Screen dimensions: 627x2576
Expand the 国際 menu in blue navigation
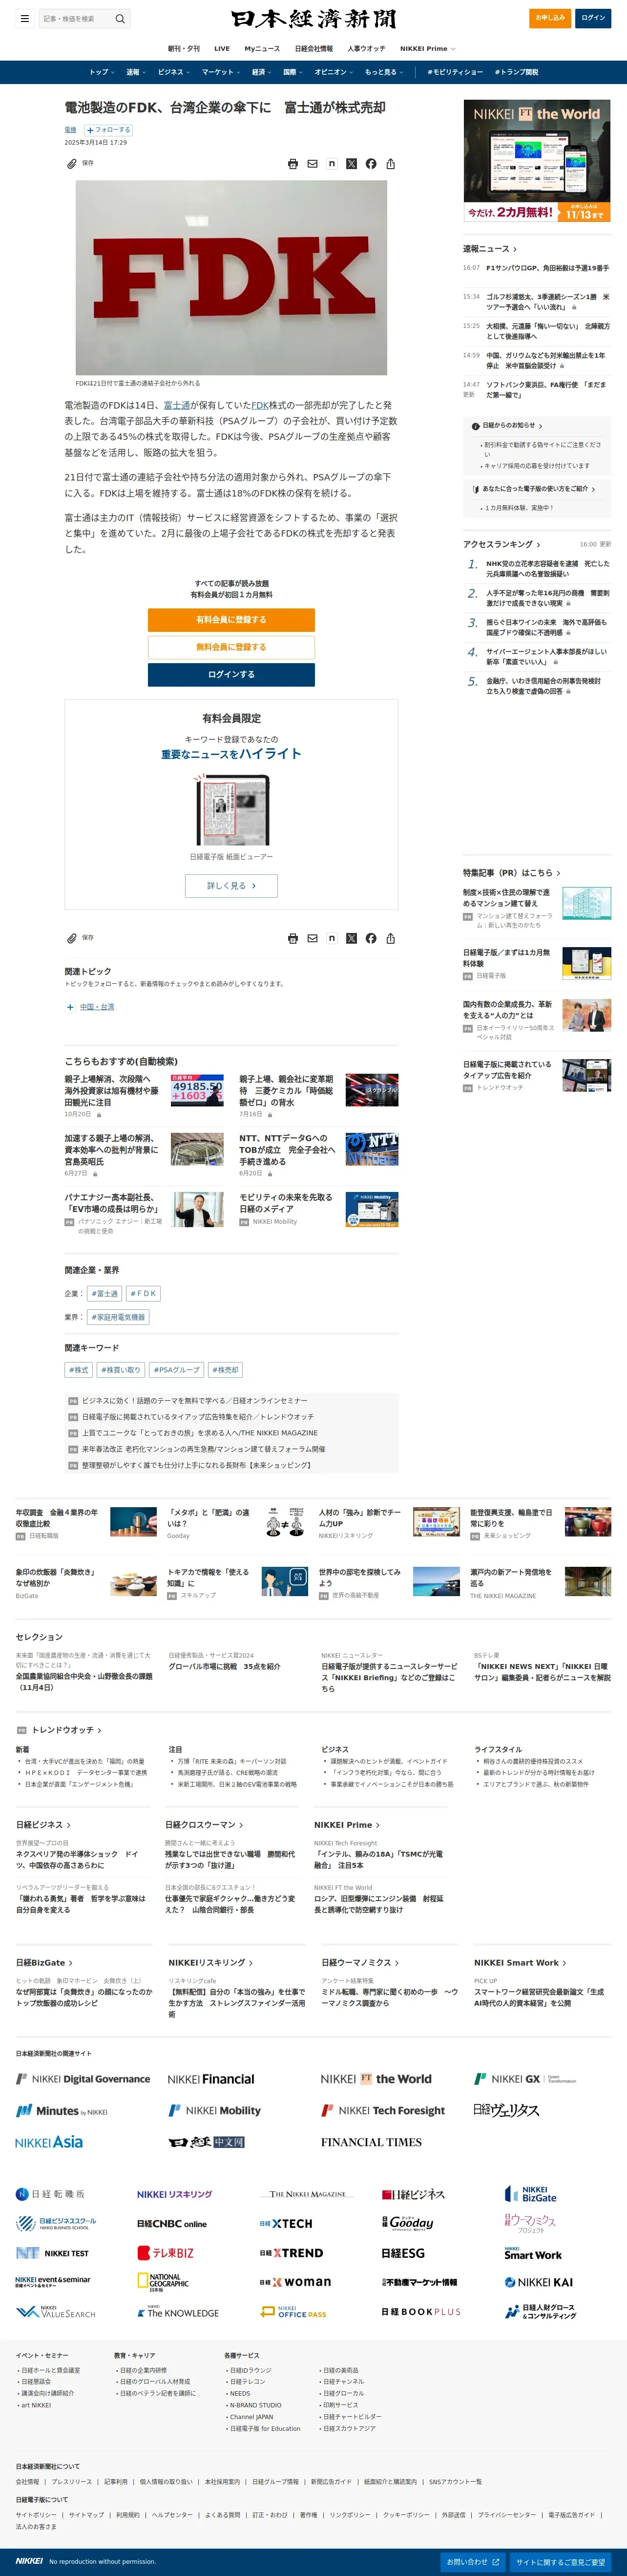[293, 72]
